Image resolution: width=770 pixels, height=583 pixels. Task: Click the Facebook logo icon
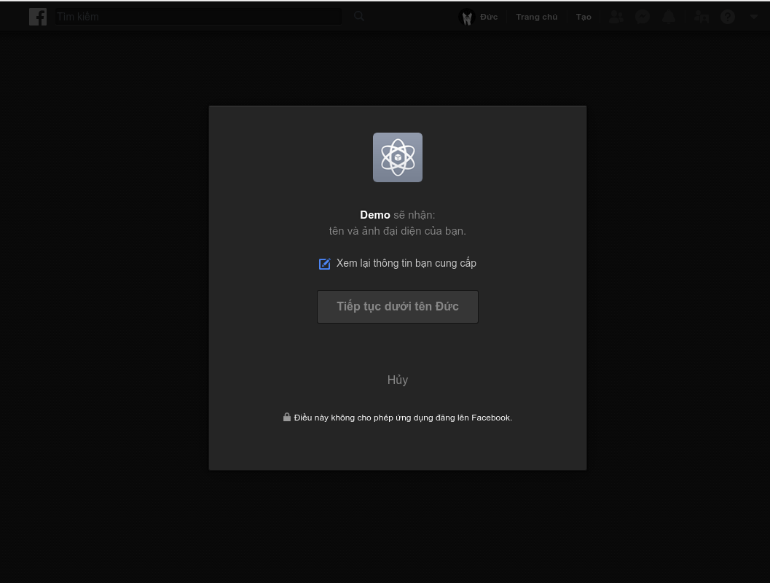38,17
